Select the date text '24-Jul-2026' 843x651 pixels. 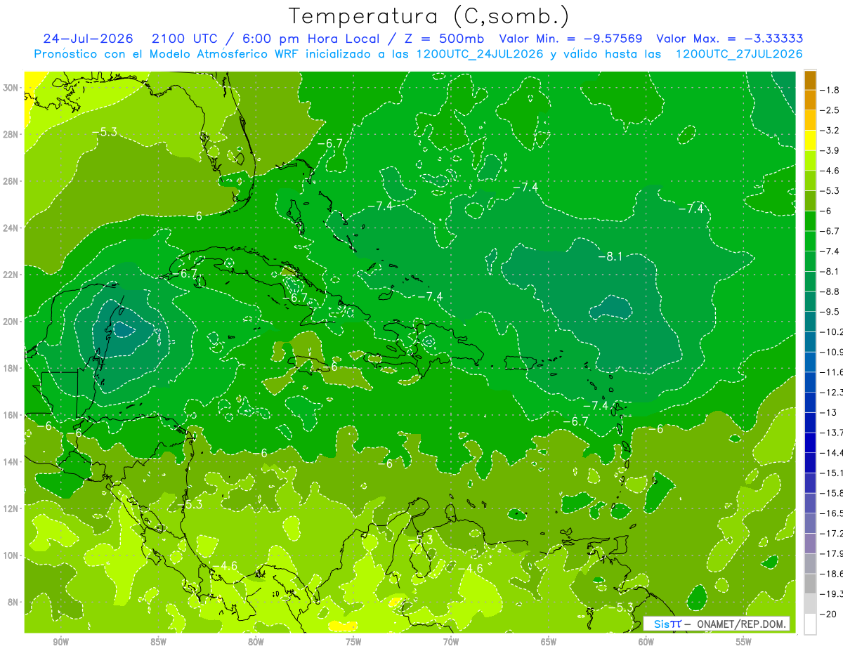pyautogui.click(x=88, y=39)
